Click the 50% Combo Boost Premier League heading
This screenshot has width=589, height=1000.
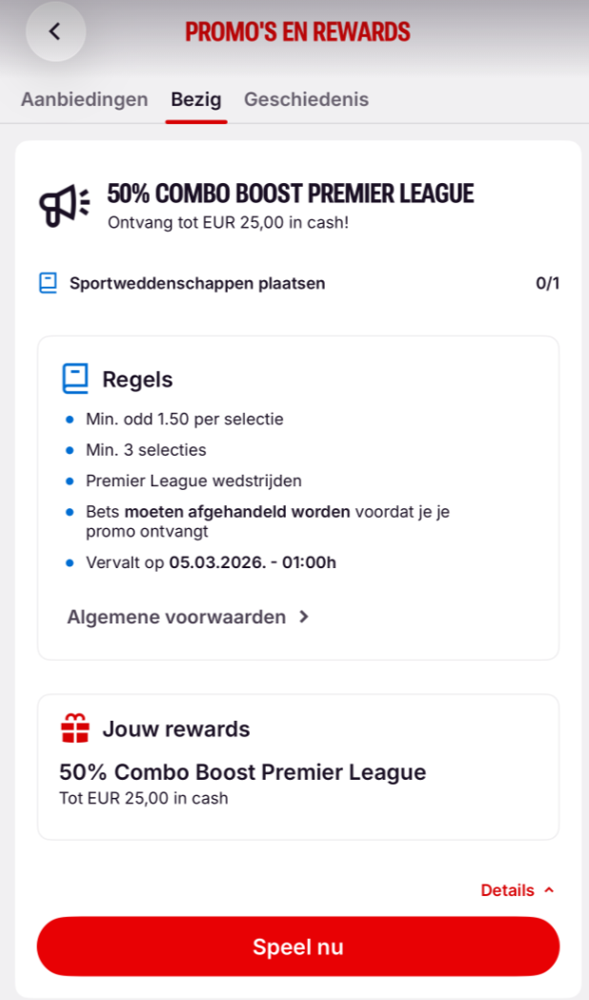(290, 194)
